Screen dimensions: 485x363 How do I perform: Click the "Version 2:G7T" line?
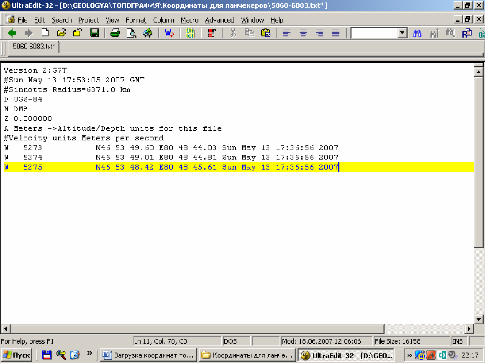(35, 70)
